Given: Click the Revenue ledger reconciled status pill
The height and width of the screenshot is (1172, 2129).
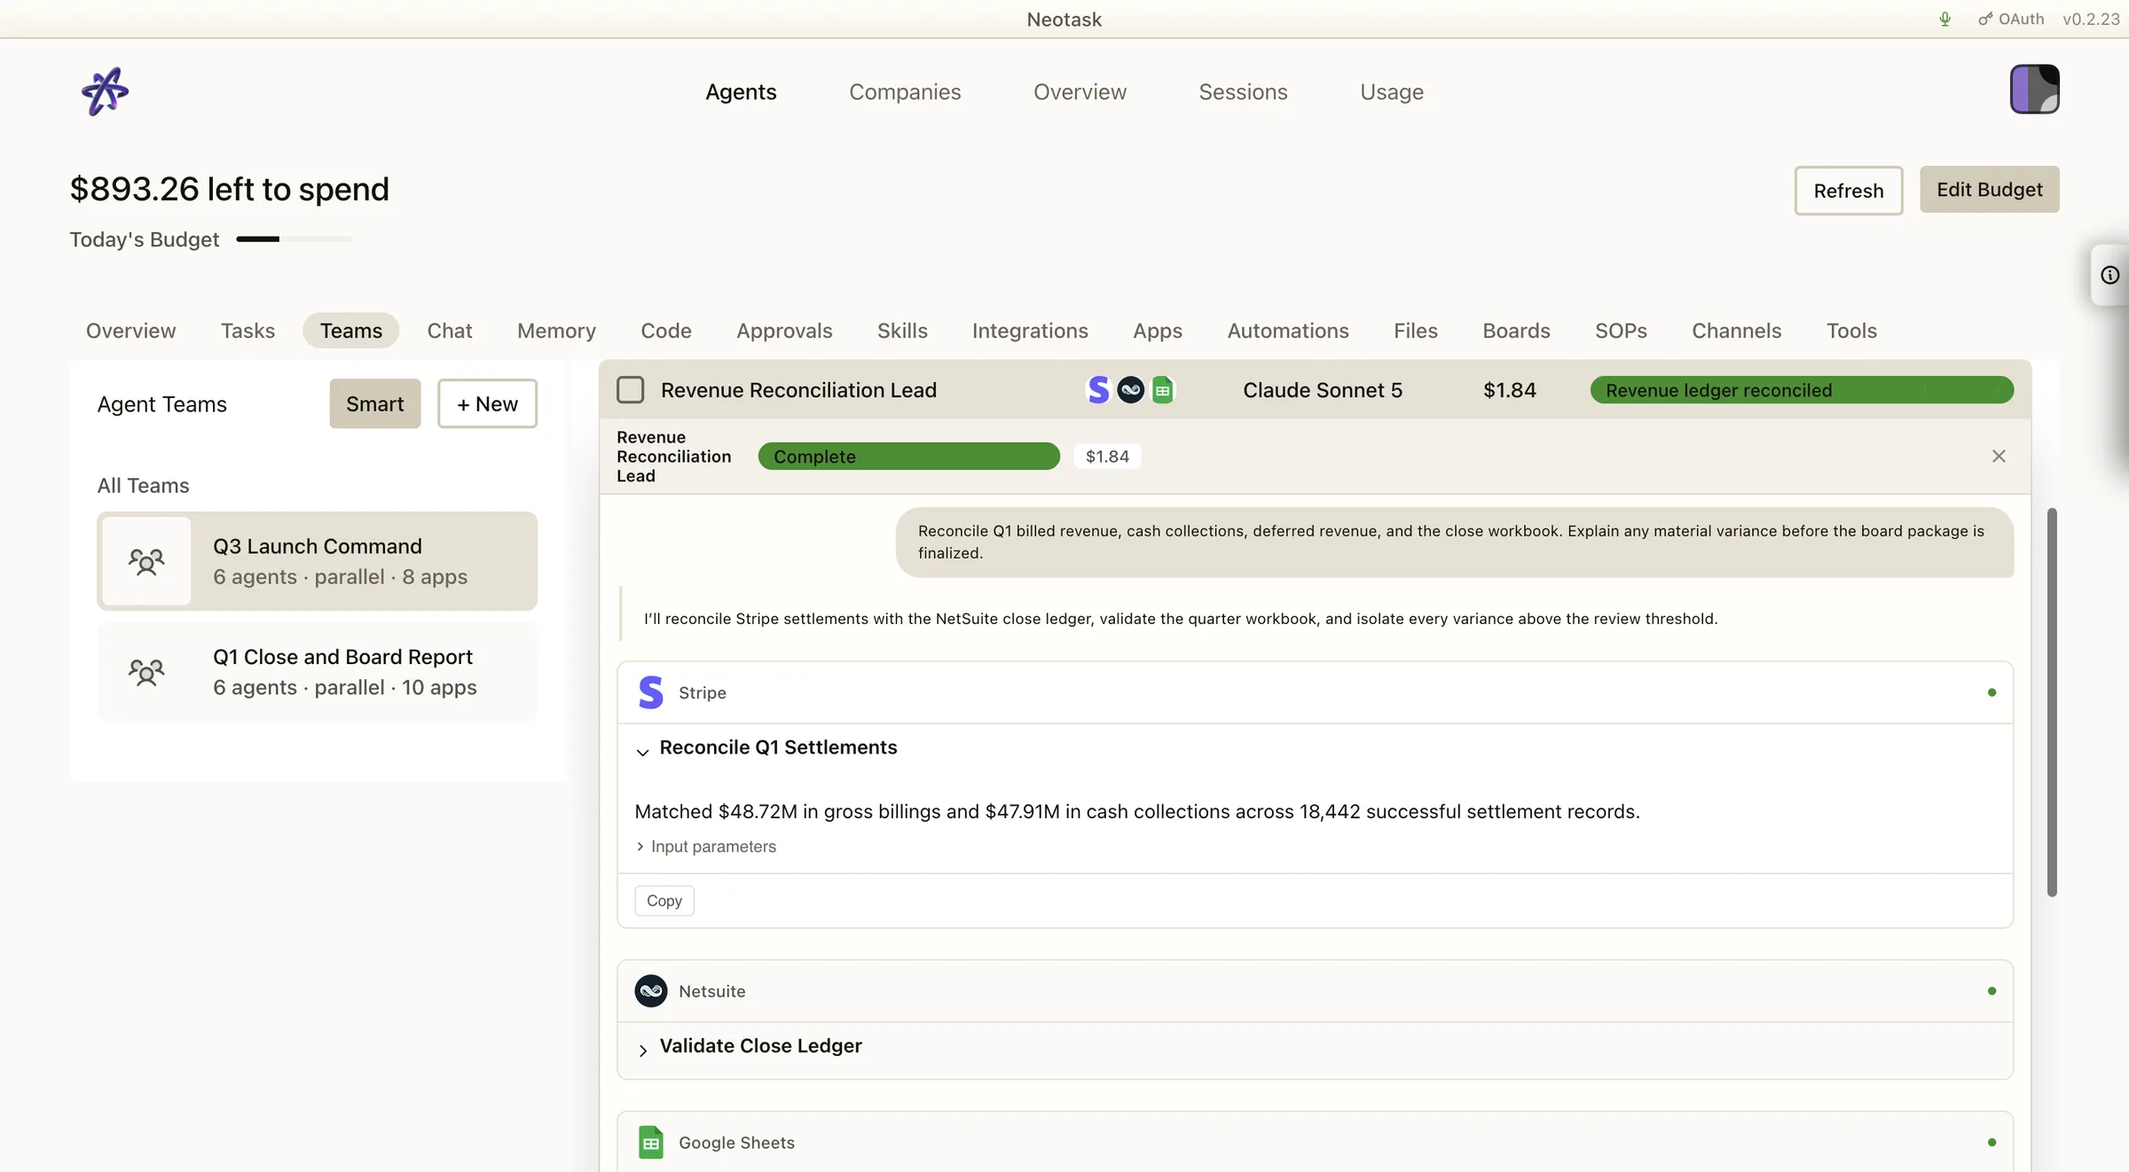Looking at the screenshot, I should [1801, 390].
